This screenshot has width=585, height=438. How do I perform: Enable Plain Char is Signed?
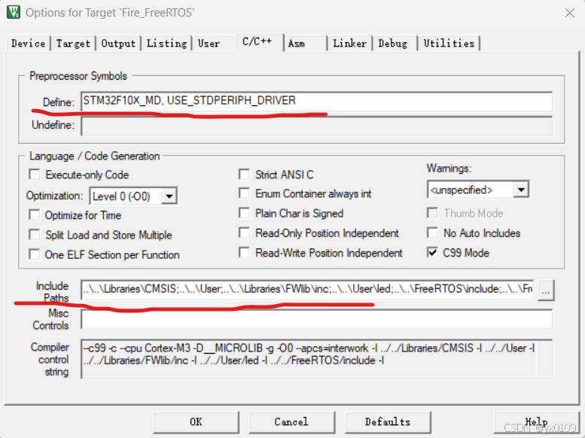[245, 213]
